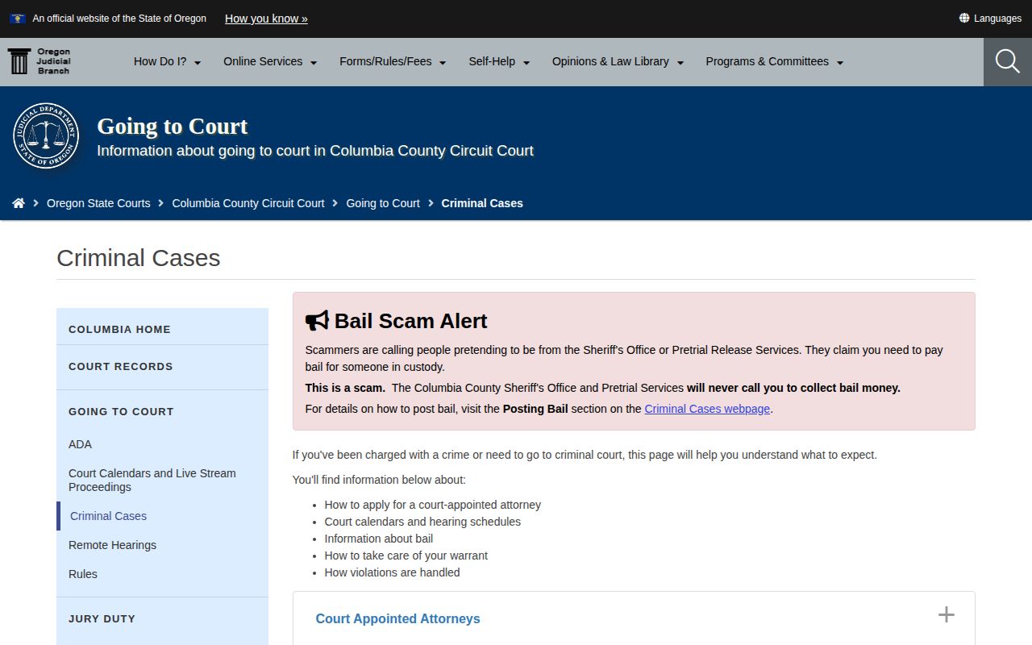1032x645 pixels.
Task: Open the Online Services dropdown
Action: pos(270,61)
